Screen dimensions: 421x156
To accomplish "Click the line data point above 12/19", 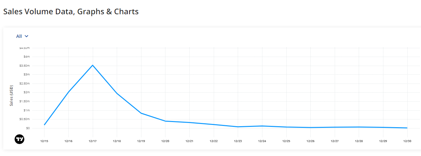I will (x=141, y=113).
